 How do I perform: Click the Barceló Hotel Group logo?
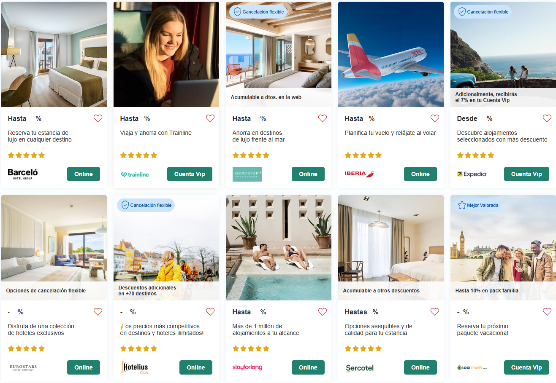23,174
